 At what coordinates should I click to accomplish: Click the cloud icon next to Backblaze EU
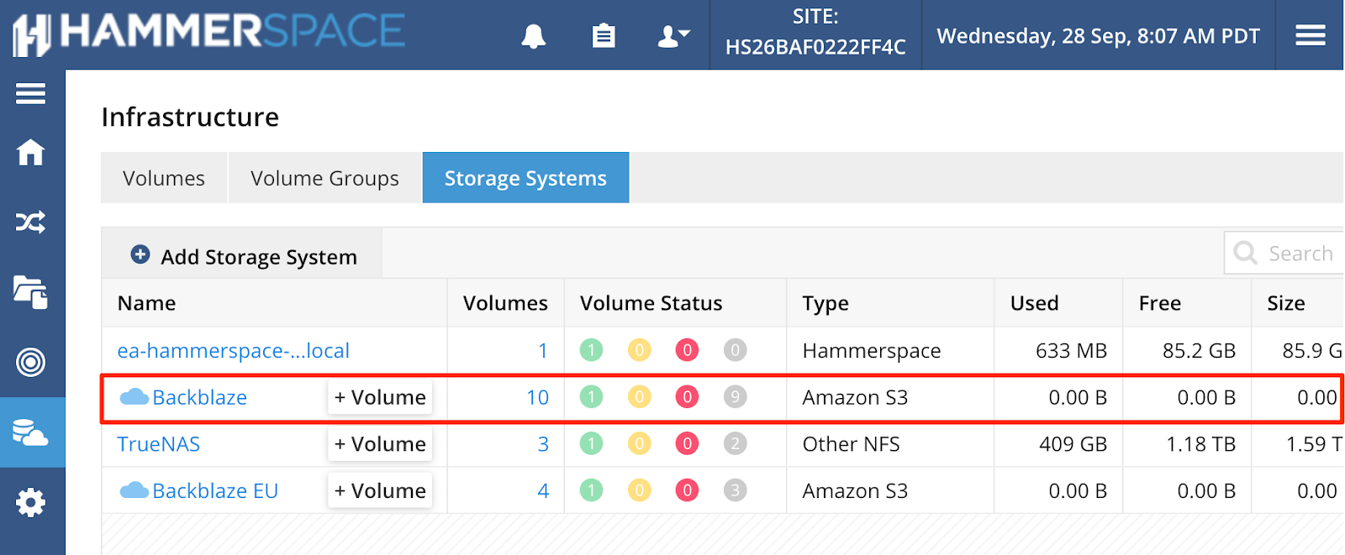tap(134, 490)
